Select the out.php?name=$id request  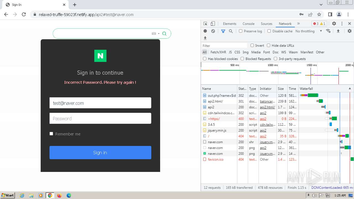(x=277, y=96)
